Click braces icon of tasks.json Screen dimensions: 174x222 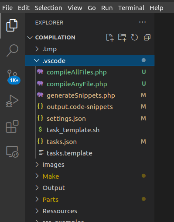(40, 141)
